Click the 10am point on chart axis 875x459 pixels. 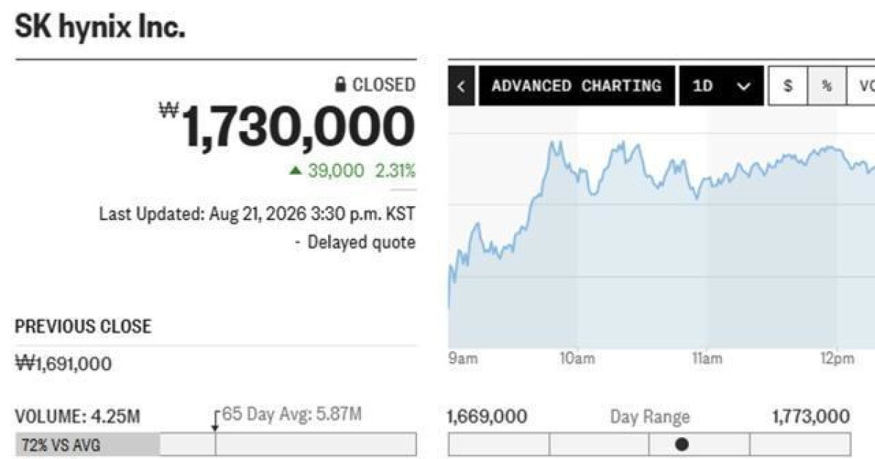576,359
